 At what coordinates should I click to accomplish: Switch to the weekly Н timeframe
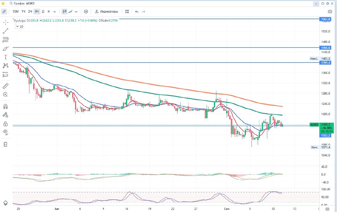pyautogui.click(x=49, y=11)
